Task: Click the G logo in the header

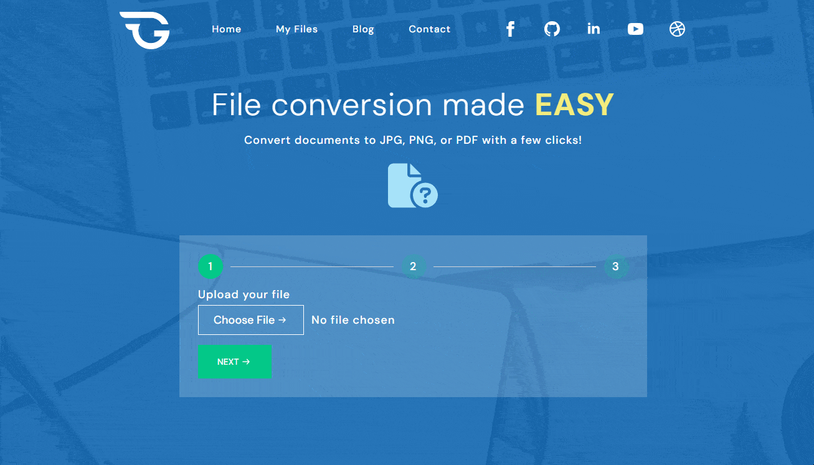Action: [x=144, y=30]
